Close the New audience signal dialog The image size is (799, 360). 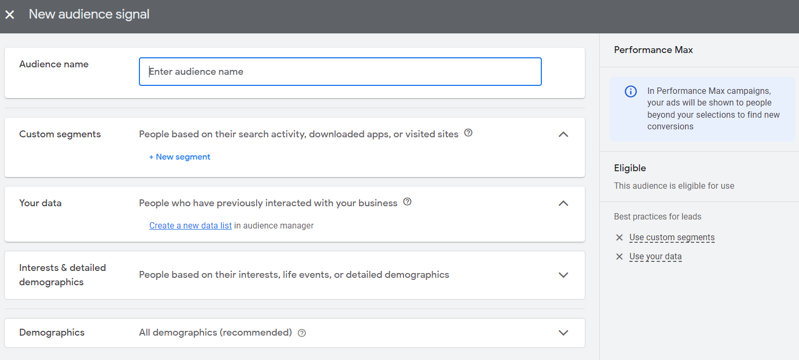coord(10,15)
